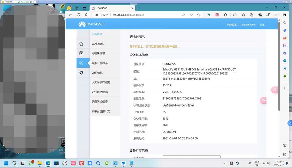Click the 退出 logout link
292x168 pixels.
pyautogui.click(x=262, y=25)
